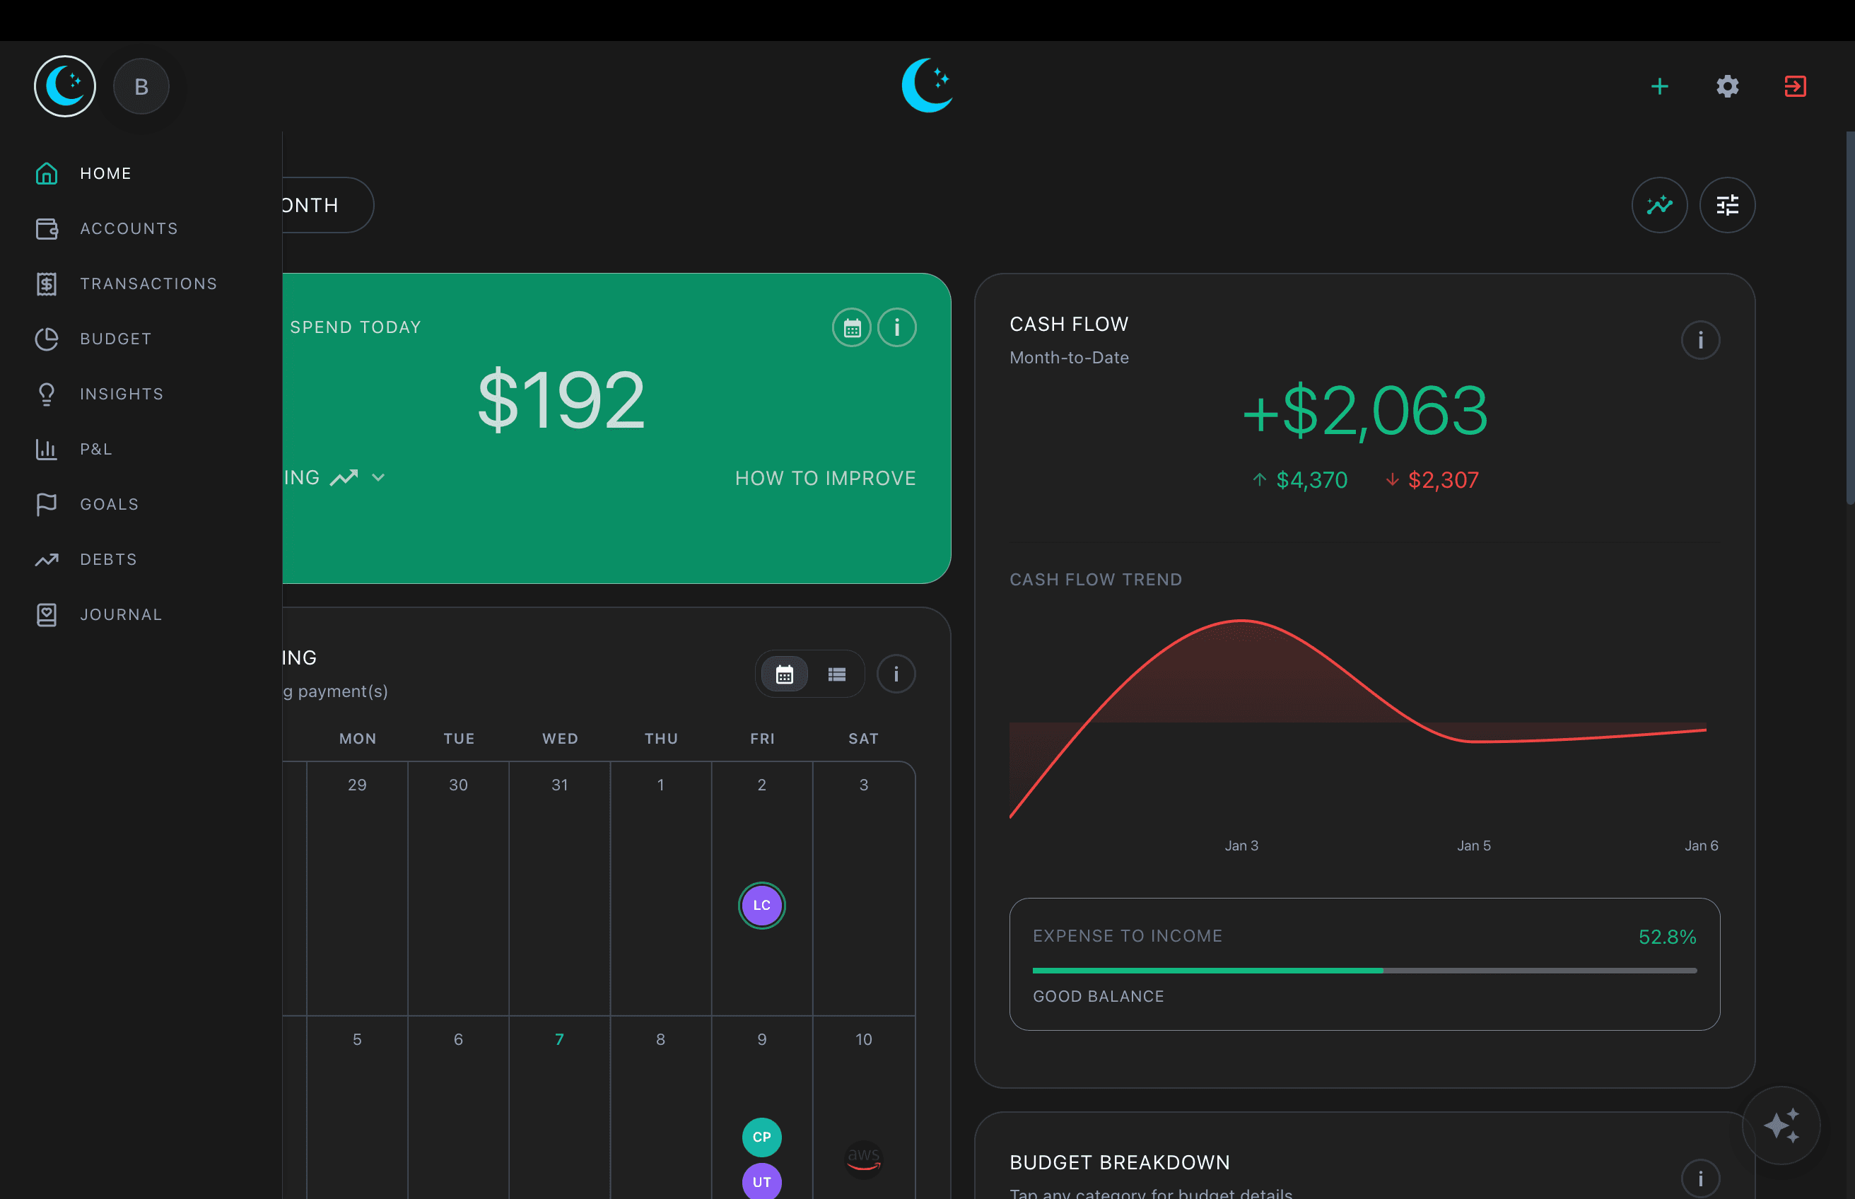1855x1199 pixels.
Task: Click the calendar icon on the green spend card
Action: 851,327
